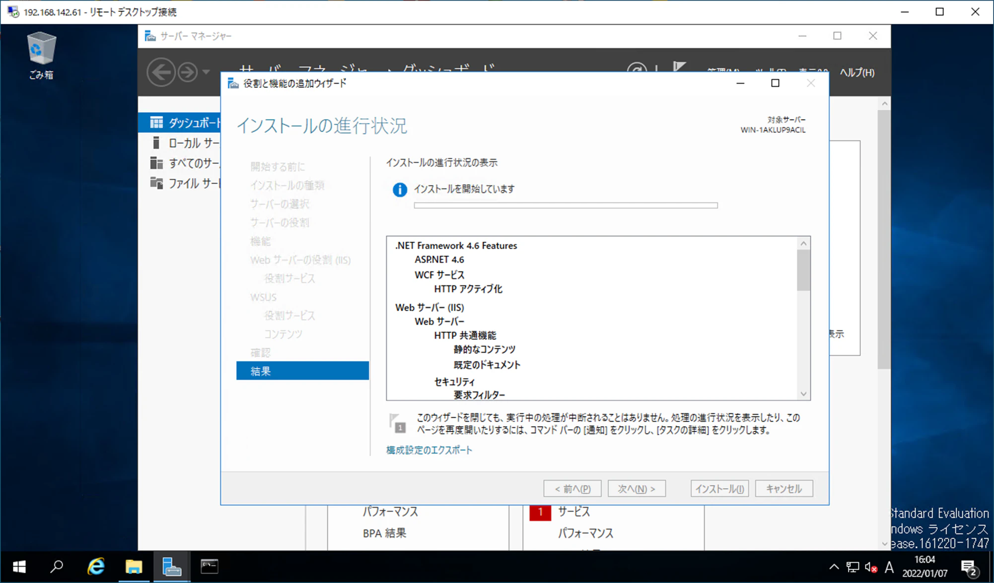Click the installation progress bar
Screen dimensions: 994x583
(566, 205)
